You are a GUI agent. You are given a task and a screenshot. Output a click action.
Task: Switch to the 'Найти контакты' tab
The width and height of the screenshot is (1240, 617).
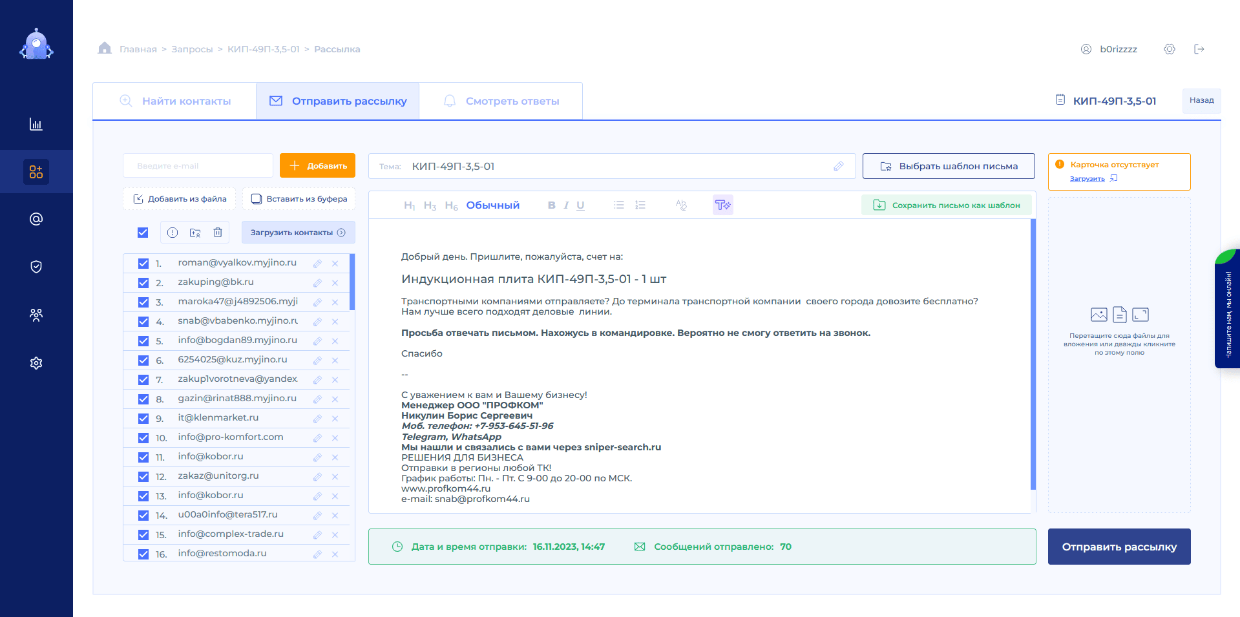(x=175, y=101)
